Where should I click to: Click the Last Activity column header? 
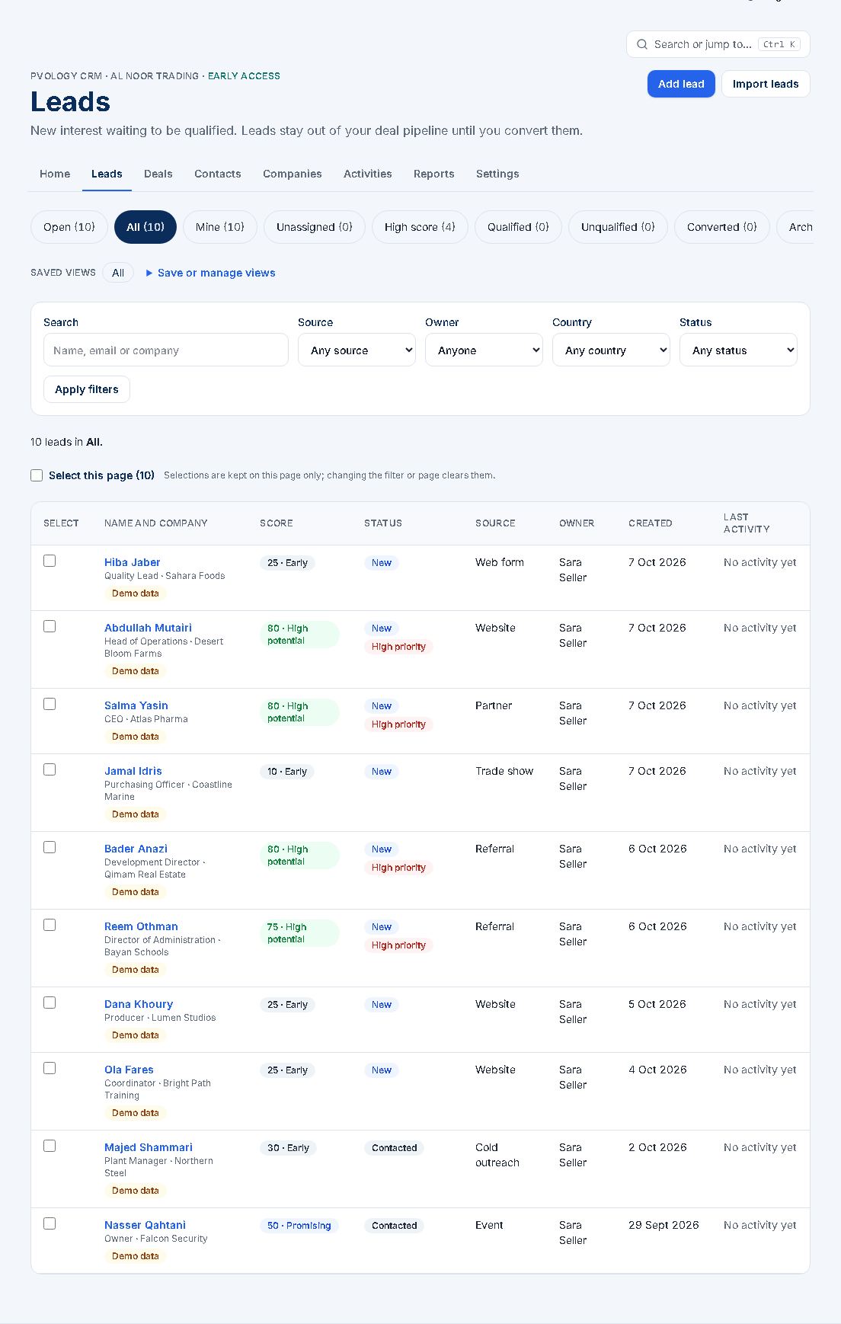click(747, 523)
